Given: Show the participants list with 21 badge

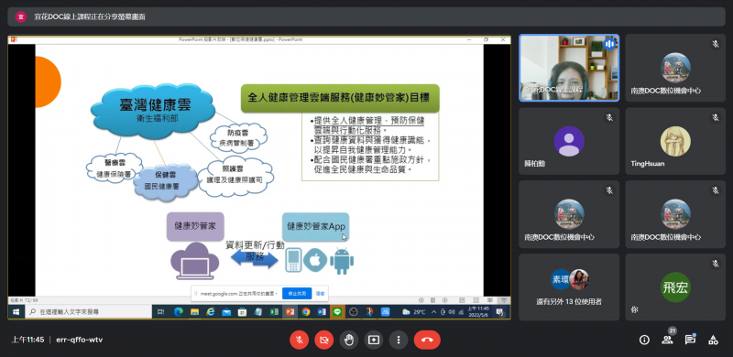Looking at the screenshot, I should [x=667, y=341].
